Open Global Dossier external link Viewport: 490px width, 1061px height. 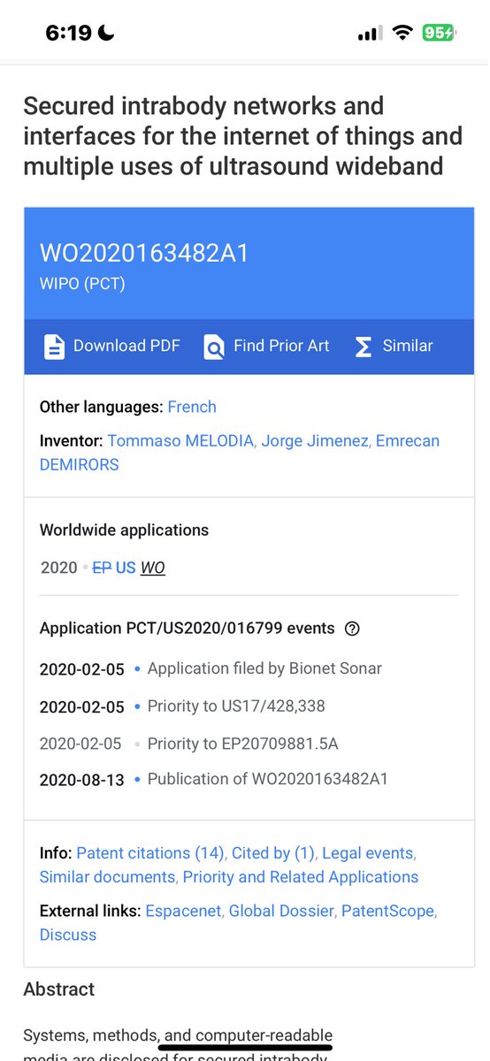coord(281,911)
